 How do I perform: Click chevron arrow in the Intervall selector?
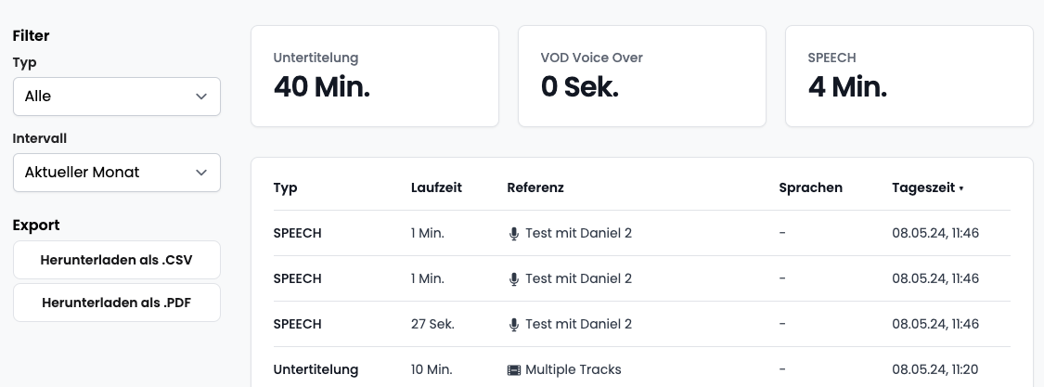(x=201, y=173)
